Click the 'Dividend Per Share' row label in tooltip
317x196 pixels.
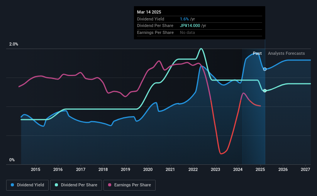(x=155, y=26)
